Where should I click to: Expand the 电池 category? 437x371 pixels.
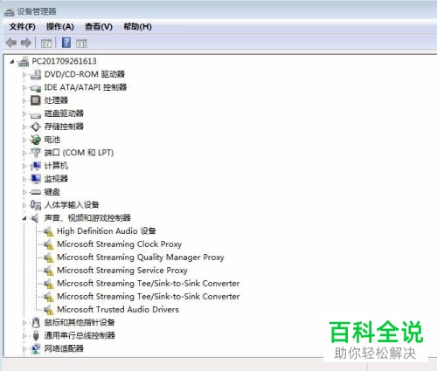coord(24,140)
